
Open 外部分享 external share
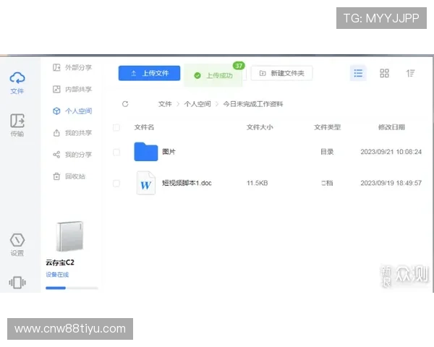[x=72, y=67]
